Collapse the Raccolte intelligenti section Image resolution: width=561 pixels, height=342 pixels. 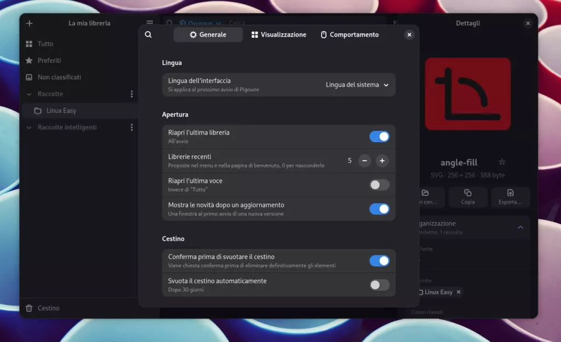click(x=29, y=127)
